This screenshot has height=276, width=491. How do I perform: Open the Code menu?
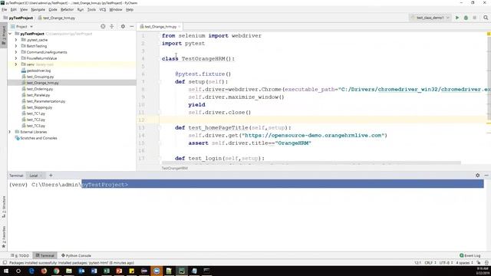pyautogui.click(x=53, y=10)
